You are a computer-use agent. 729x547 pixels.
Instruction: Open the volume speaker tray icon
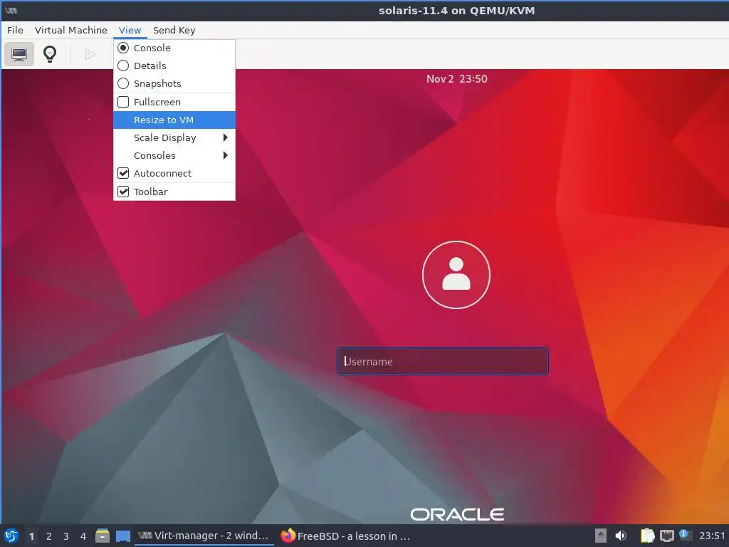pyautogui.click(x=621, y=536)
